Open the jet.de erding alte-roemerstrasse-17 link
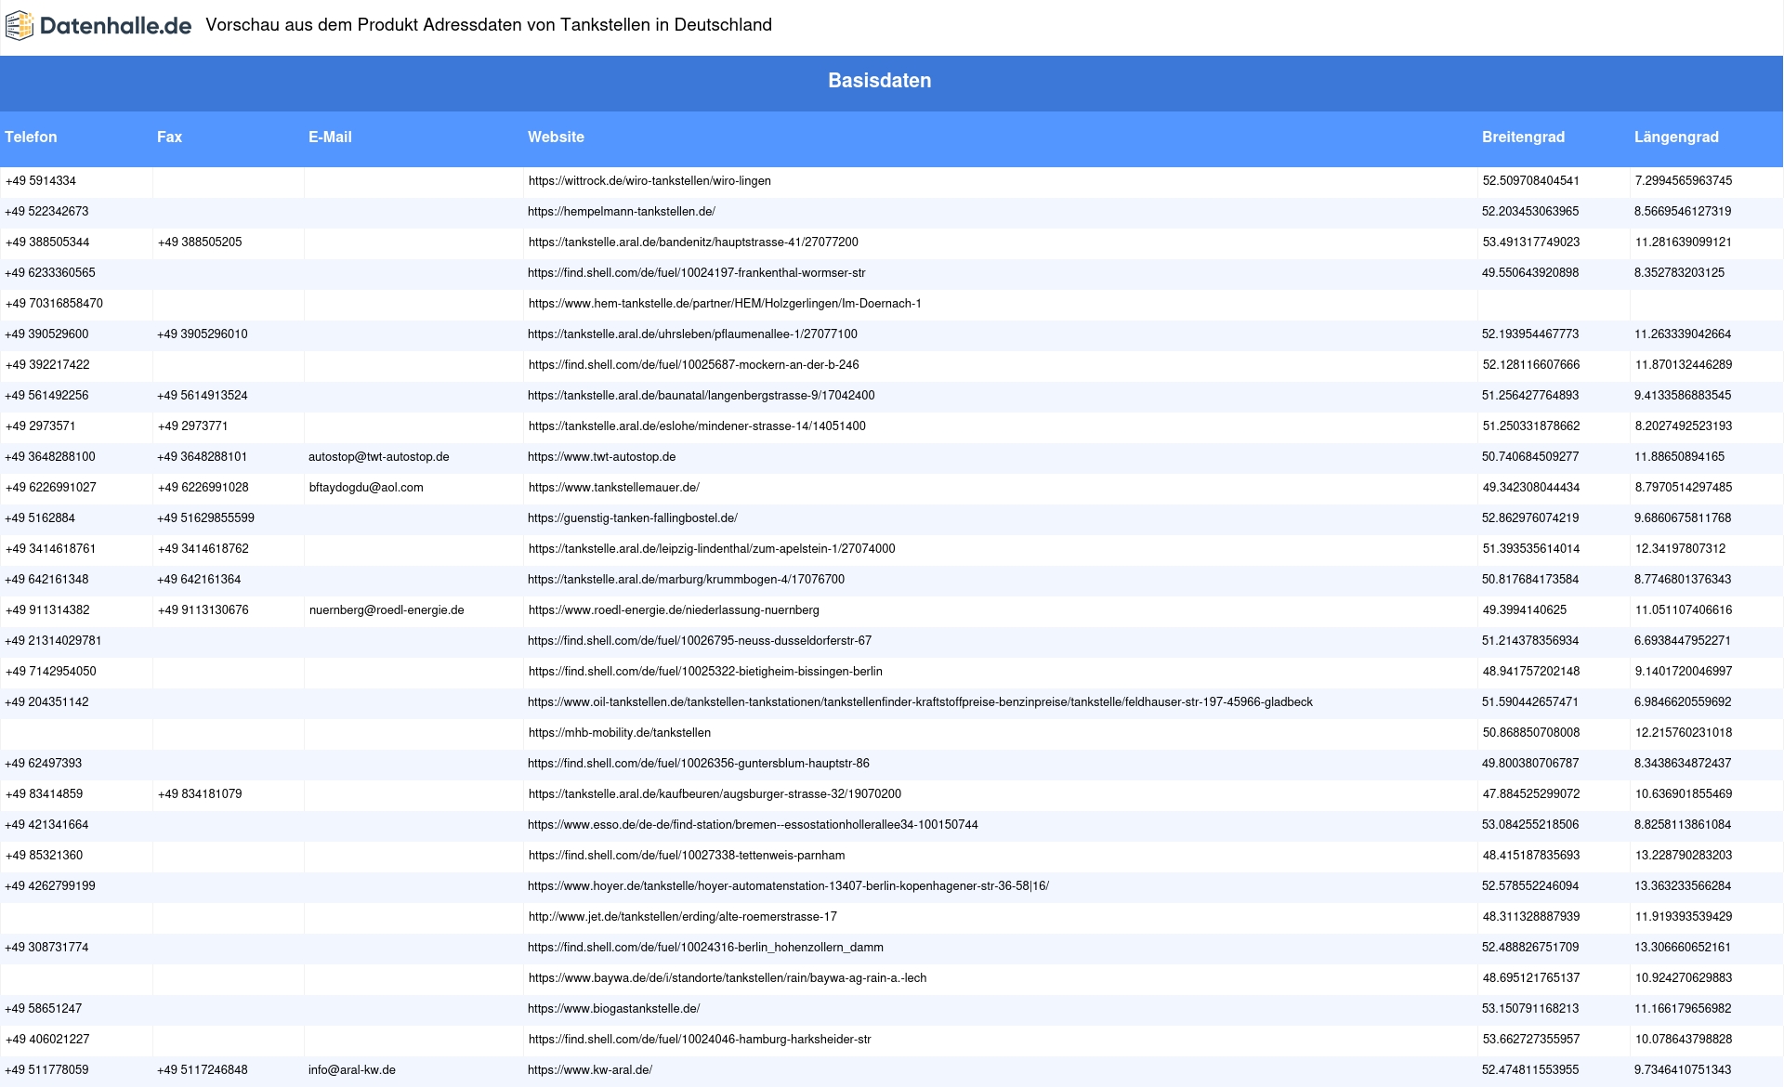Image resolution: width=1784 pixels, height=1087 pixels. pyautogui.click(x=683, y=917)
